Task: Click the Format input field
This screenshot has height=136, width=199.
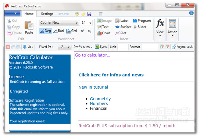Action: tap(150, 47)
